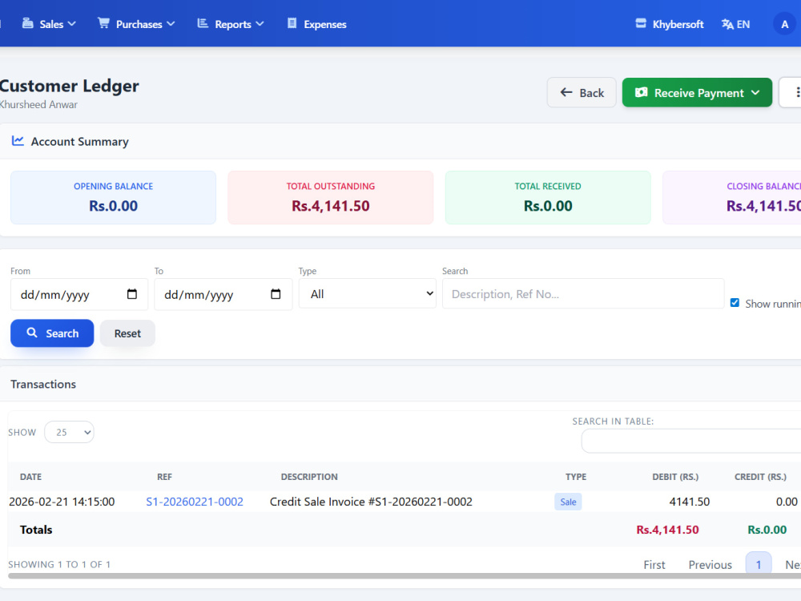
Task: Toggle the Show running balance checkbox
Action: point(735,303)
